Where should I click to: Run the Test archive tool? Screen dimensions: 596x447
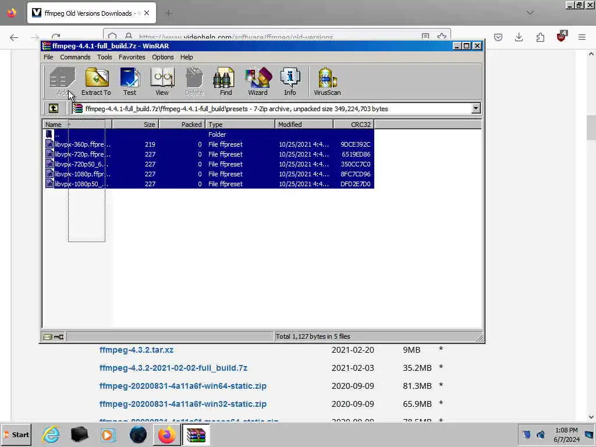[130, 81]
